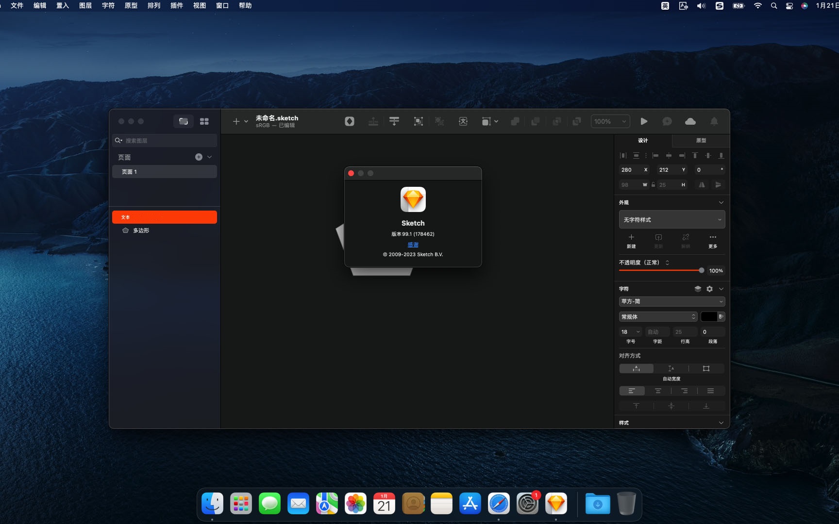Click the flip horizontal icon
The width and height of the screenshot is (839, 524).
[x=702, y=185]
